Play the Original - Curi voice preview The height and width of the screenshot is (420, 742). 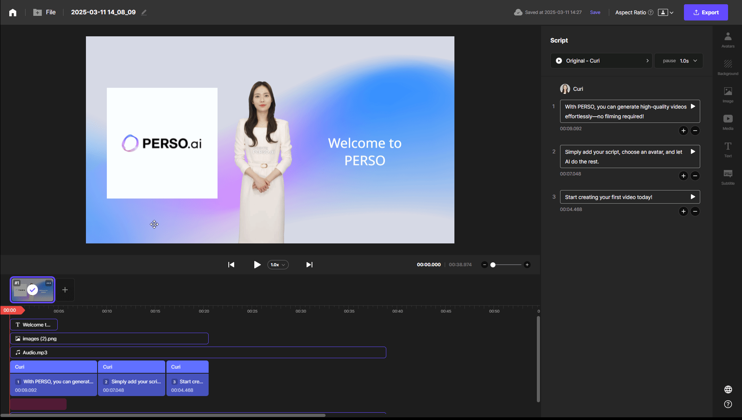click(x=559, y=61)
